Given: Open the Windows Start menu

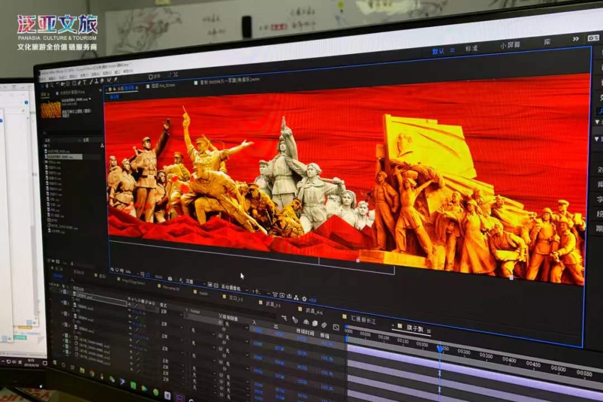Looking at the screenshot, I should click(x=55, y=362).
